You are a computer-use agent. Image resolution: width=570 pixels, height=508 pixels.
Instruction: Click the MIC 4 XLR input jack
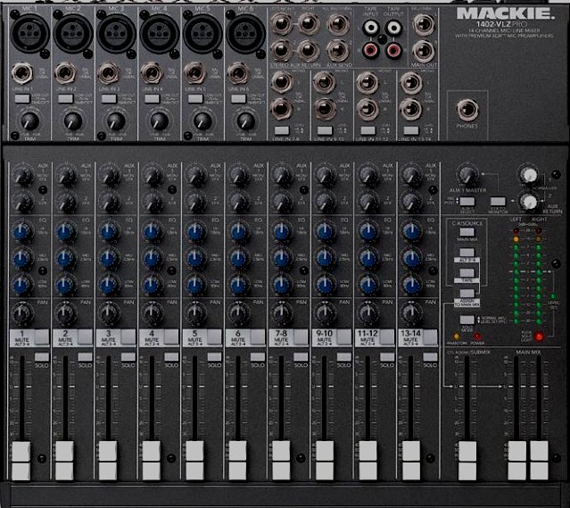pyautogui.click(x=160, y=33)
